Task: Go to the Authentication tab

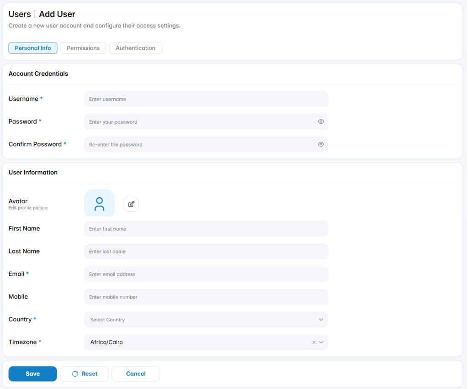Action: point(135,48)
